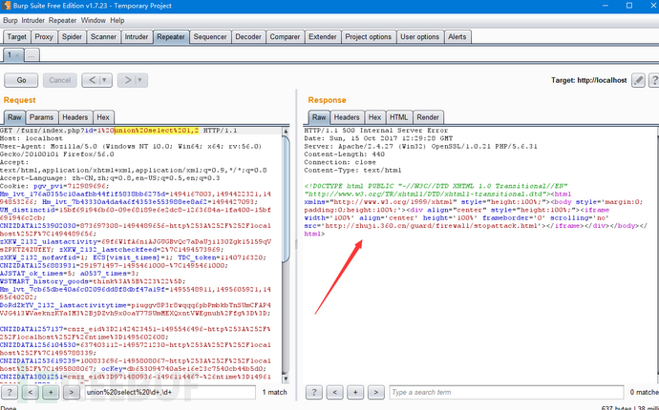The height and width of the screenshot is (410, 659).
Task: Click request scrollbar up arrow
Action: click(x=286, y=132)
